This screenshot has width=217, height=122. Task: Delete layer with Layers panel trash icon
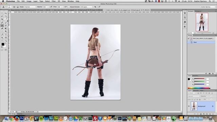click(213, 114)
